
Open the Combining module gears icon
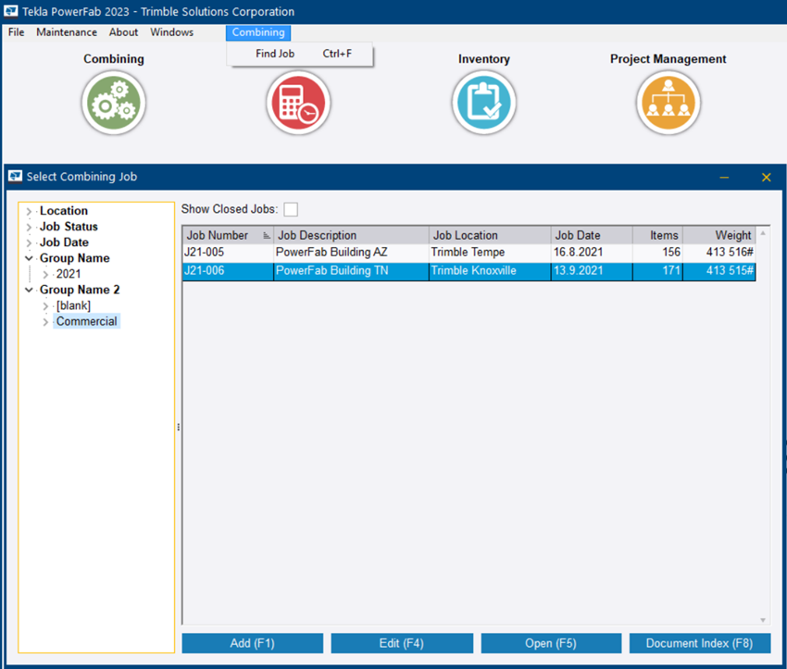pos(114,103)
